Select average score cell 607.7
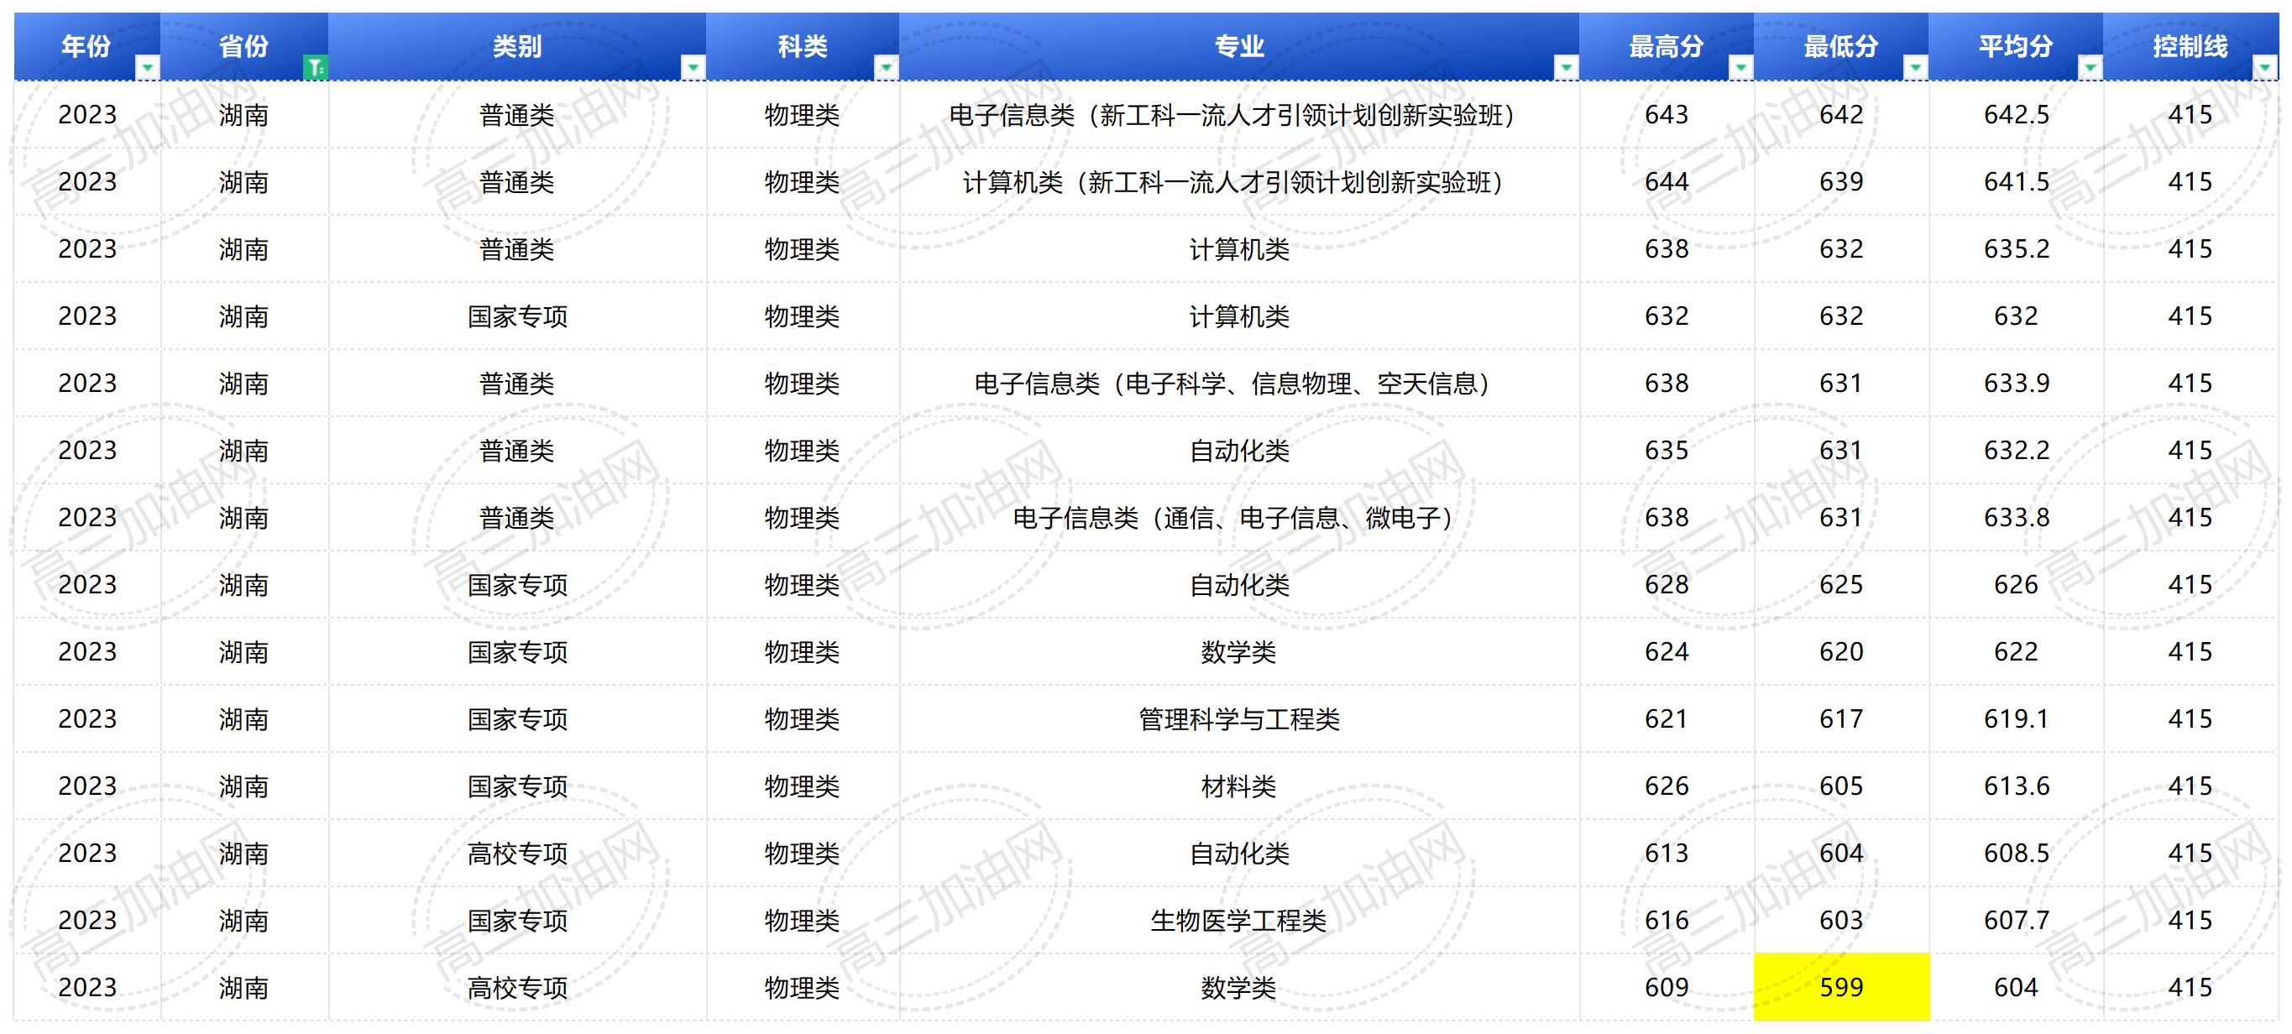2292x1034 pixels. click(x=2015, y=920)
